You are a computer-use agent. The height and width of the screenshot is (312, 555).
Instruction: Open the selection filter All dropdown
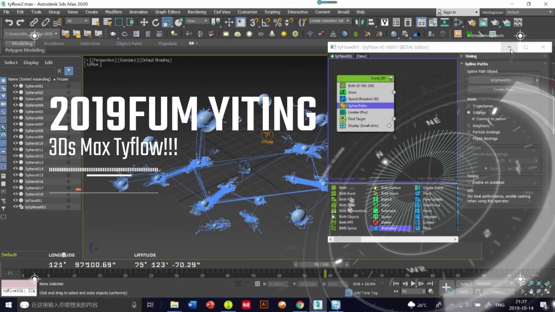coord(77,21)
